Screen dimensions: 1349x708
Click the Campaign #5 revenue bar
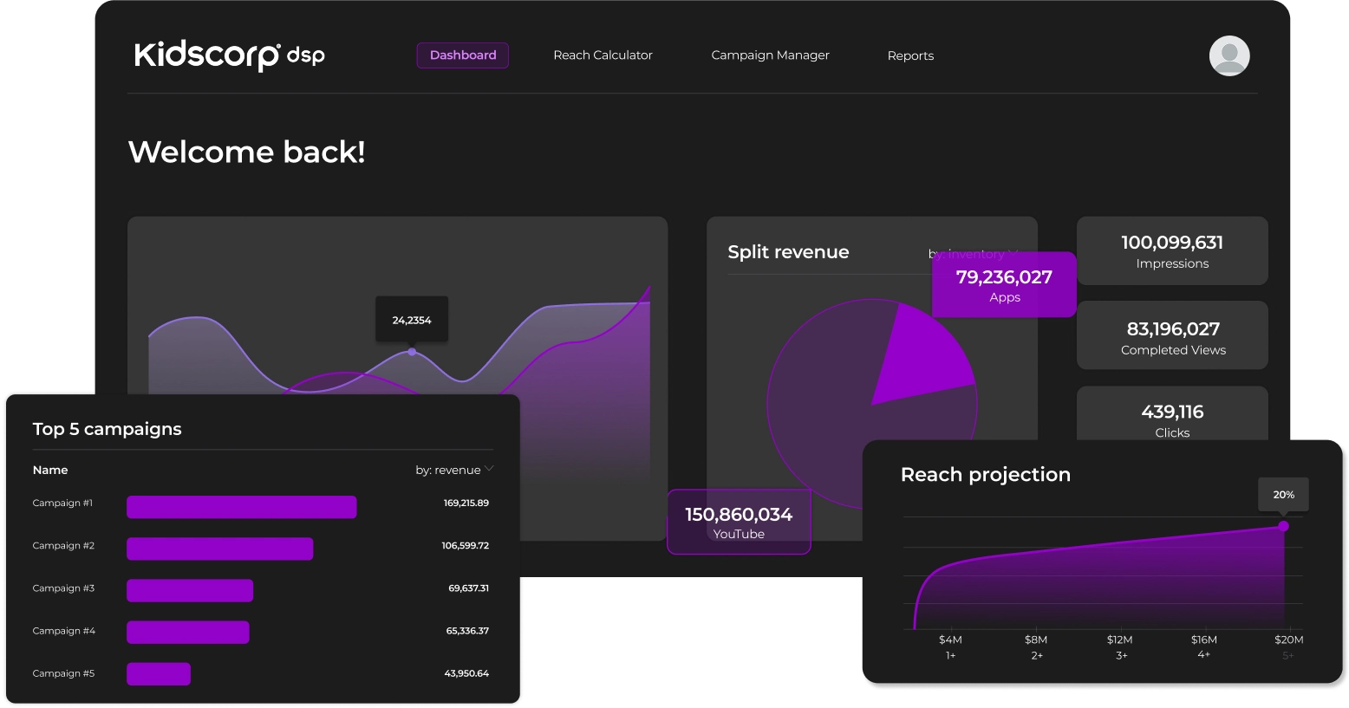[x=159, y=673]
